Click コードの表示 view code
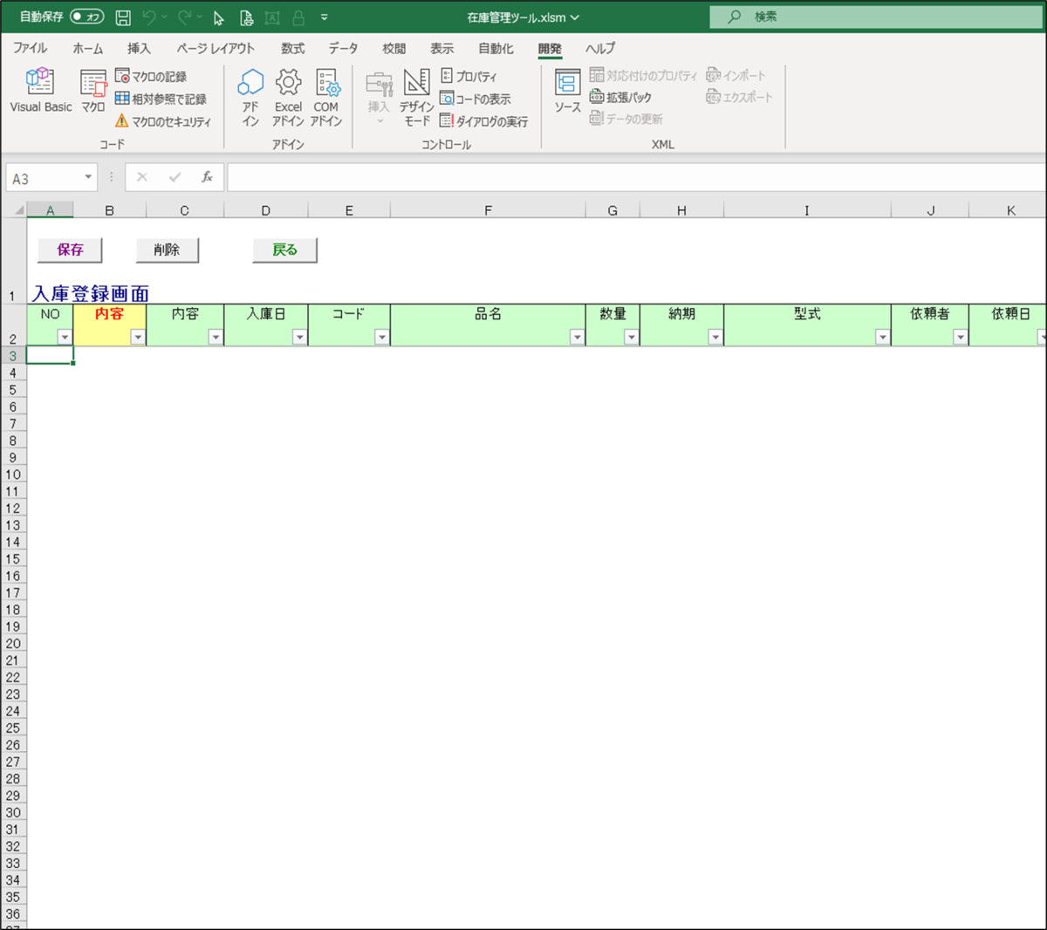Image resolution: width=1047 pixels, height=930 pixels. click(476, 99)
